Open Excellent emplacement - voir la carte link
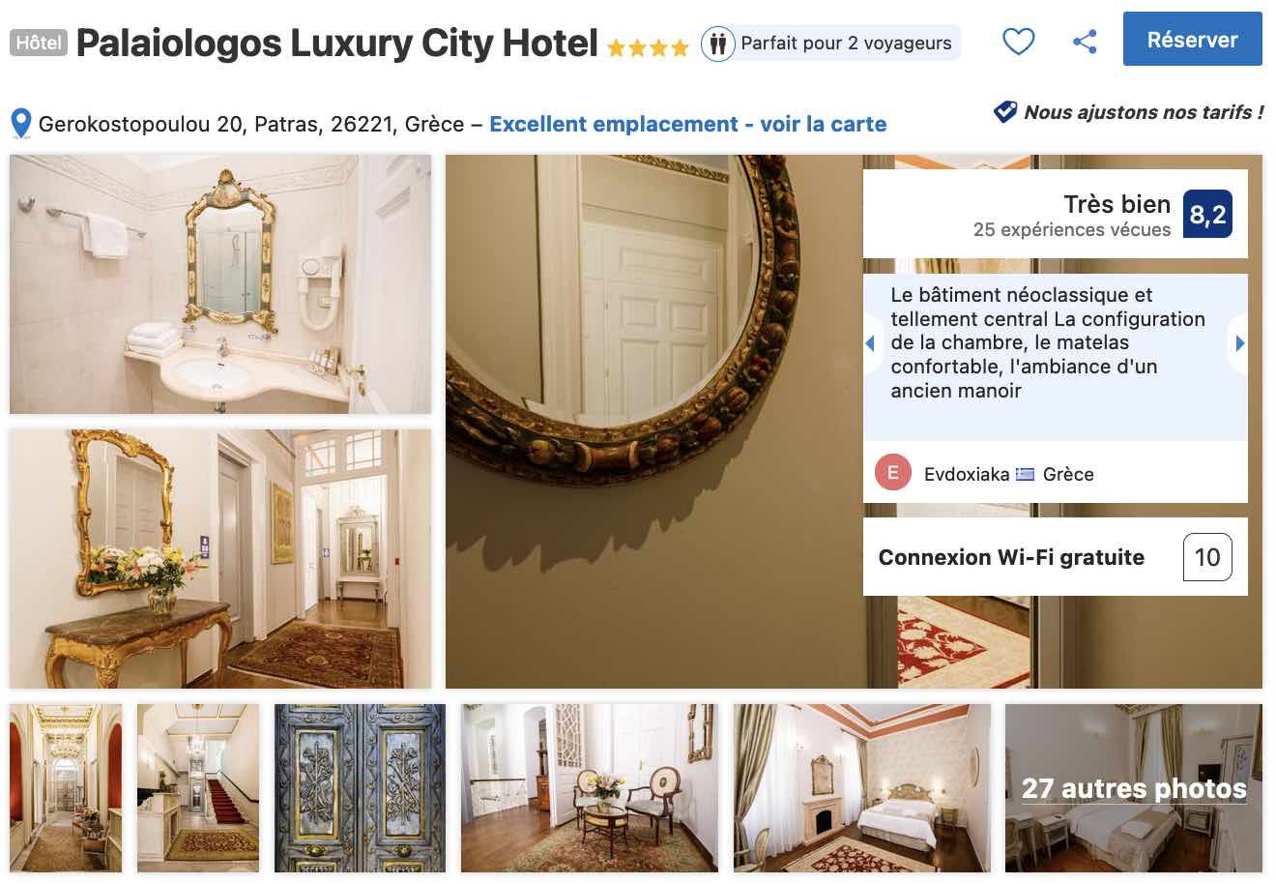Viewport: 1276px width, 884px height. (x=687, y=124)
